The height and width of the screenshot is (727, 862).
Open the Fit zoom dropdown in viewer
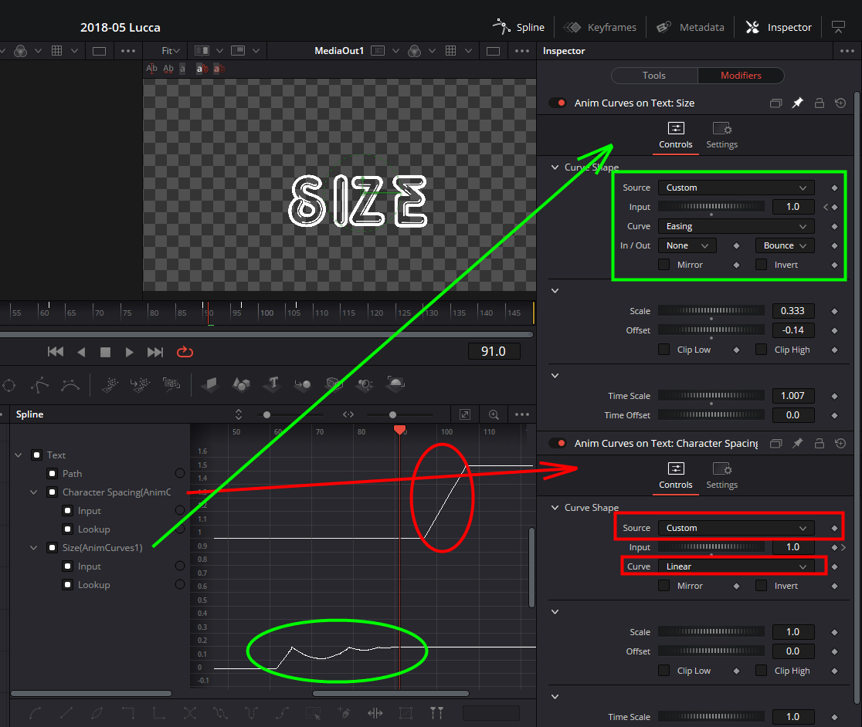(x=171, y=50)
